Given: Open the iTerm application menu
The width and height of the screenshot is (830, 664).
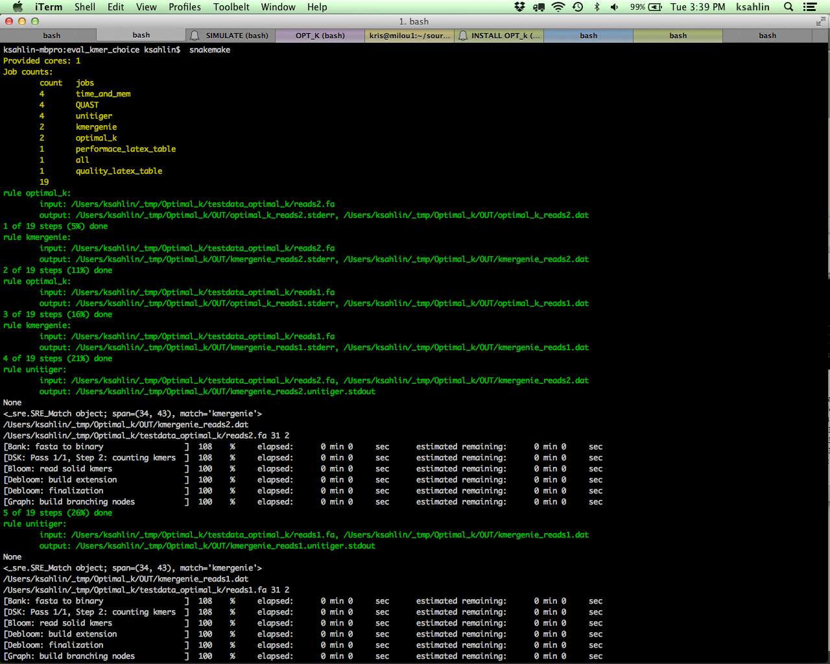Looking at the screenshot, I should point(49,6).
